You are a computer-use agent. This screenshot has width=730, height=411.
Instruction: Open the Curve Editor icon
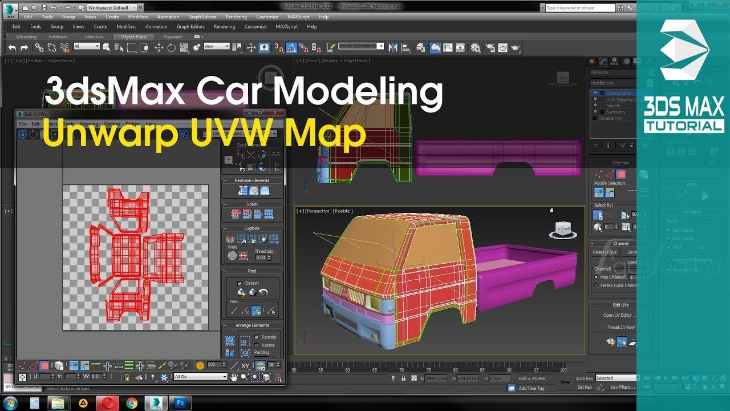point(448,47)
